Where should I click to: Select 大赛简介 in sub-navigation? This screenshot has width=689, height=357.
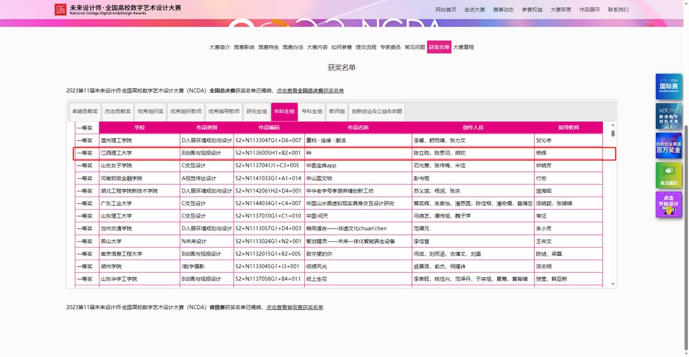click(220, 47)
